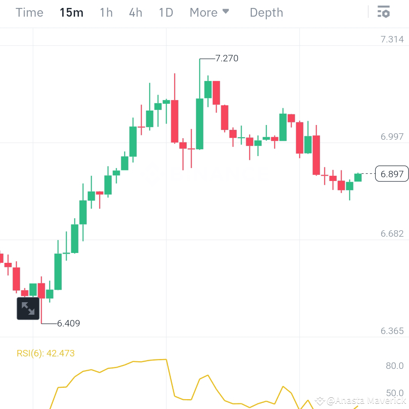
Task: Click the @Anasta Maverick watermark icon
Action: pos(320,400)
